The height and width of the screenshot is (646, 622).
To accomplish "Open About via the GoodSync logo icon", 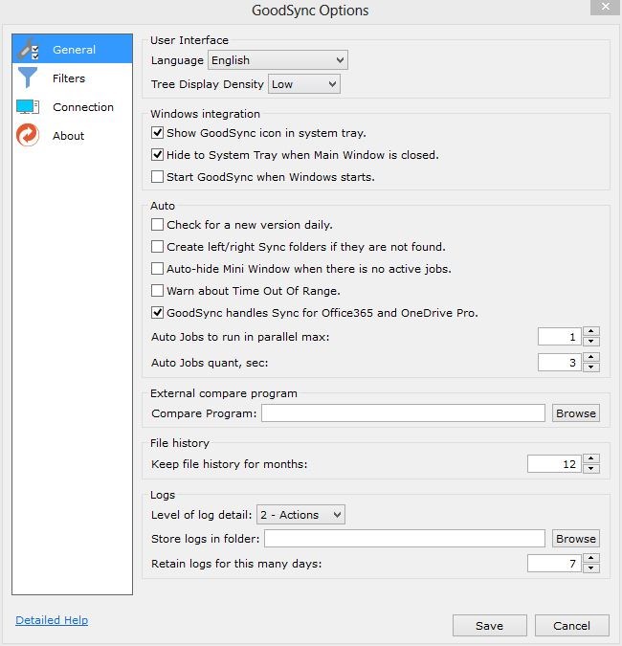I will (28, 135).
